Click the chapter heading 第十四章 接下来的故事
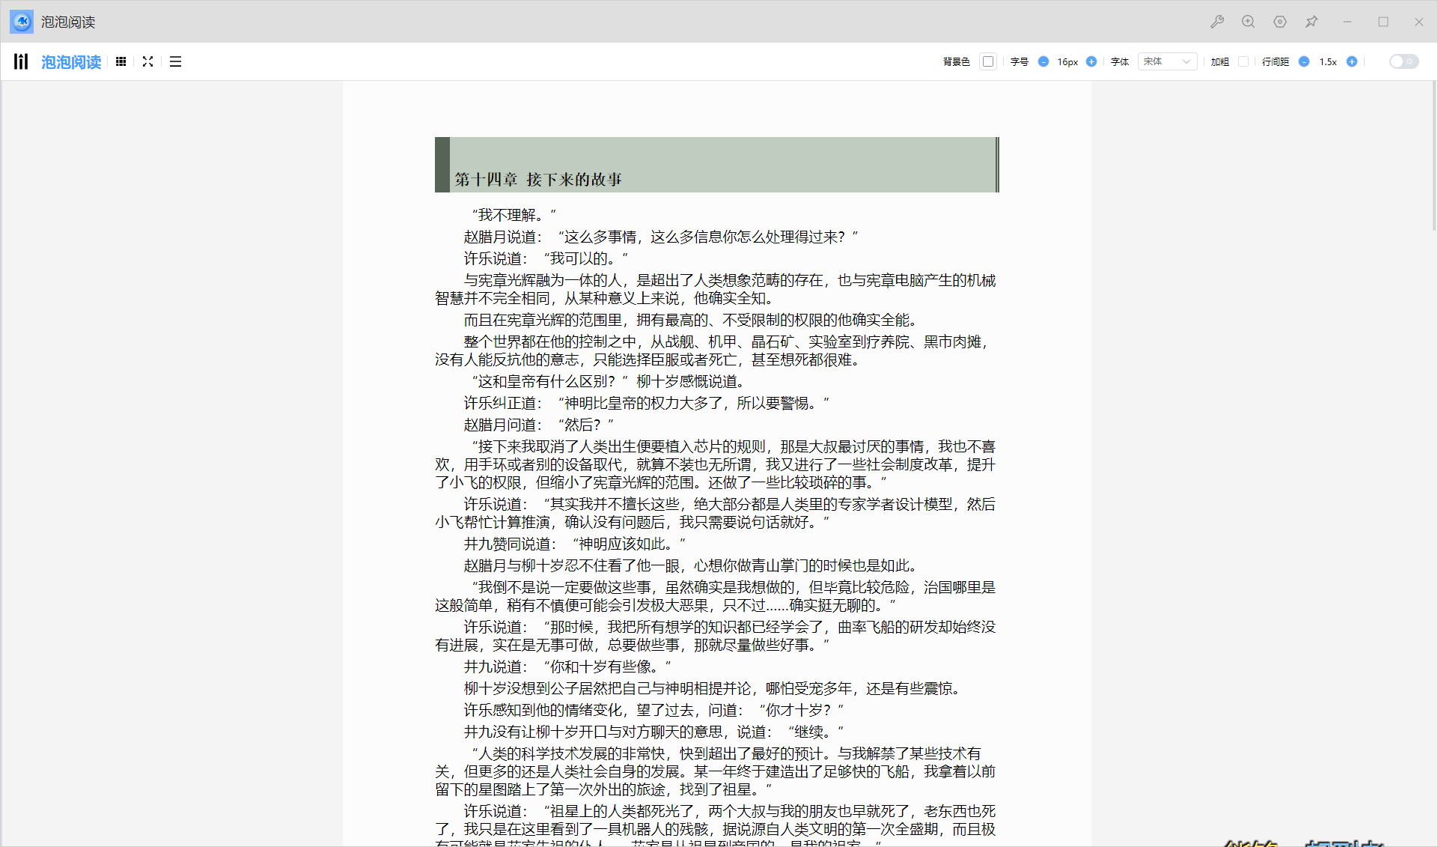1438x847 pixels. pyautogui.click(x=538, y=180)
